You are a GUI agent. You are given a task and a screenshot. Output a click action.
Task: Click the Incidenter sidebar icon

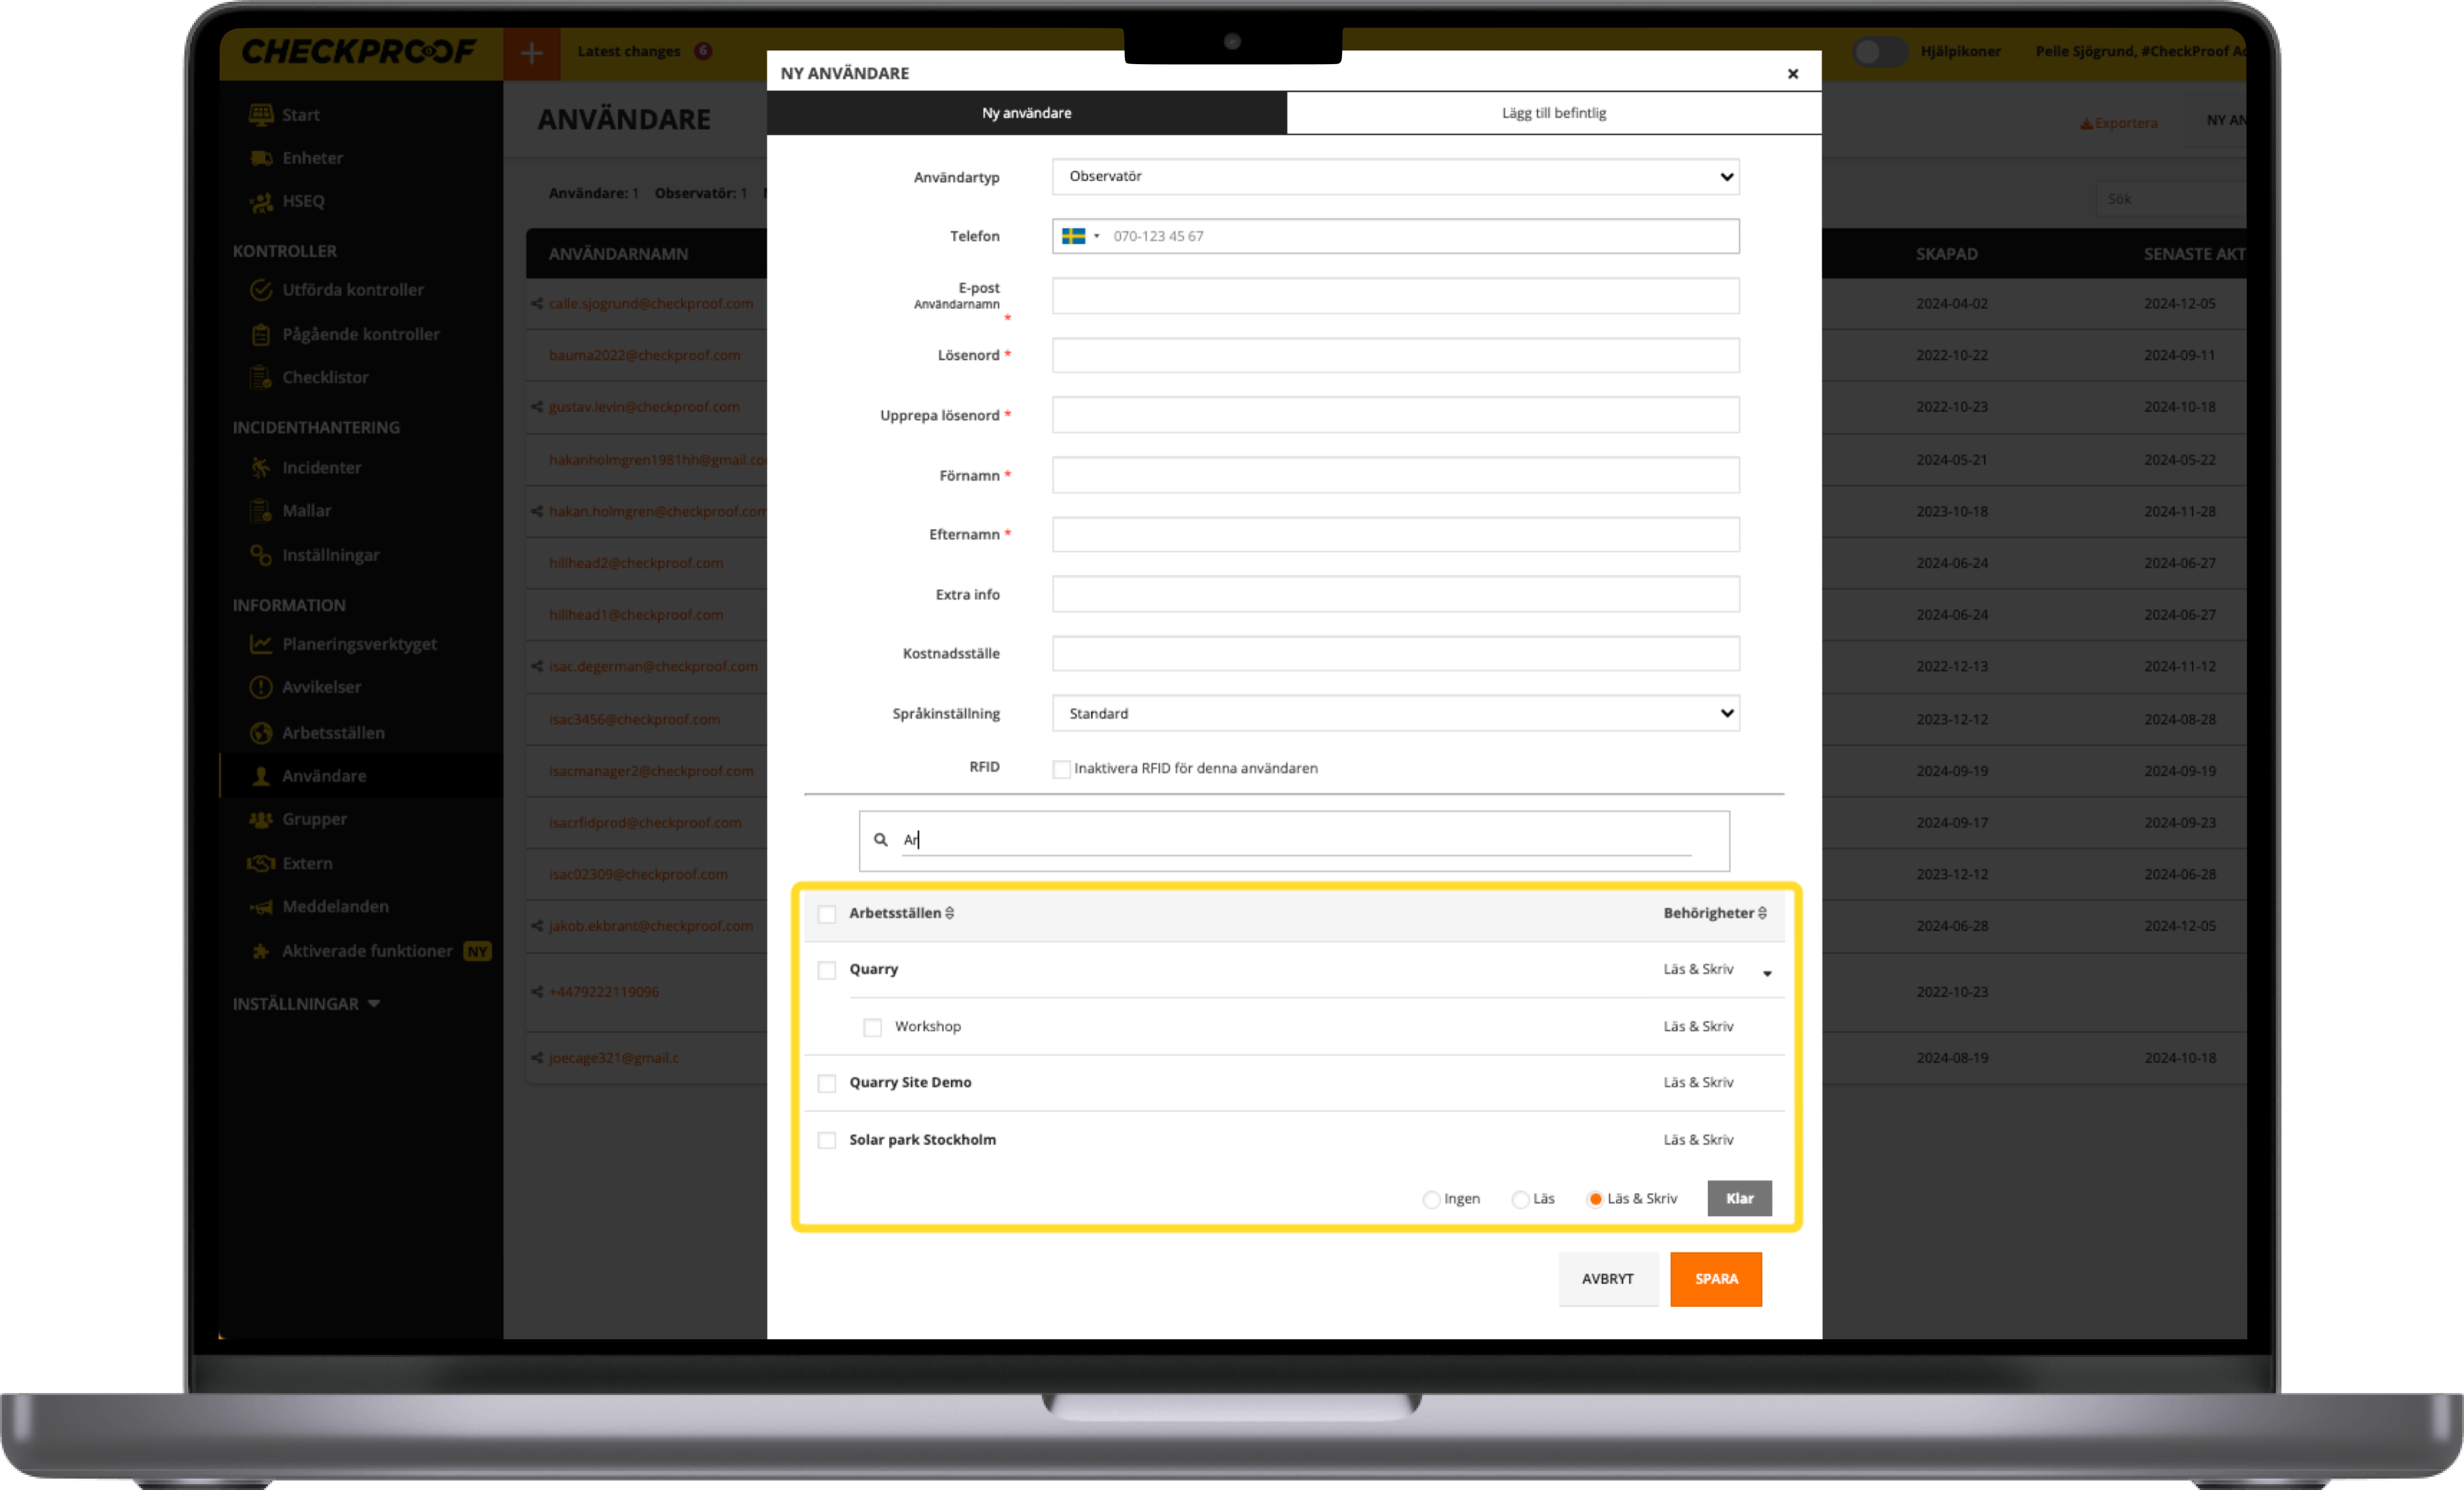(x=261, y=467)
